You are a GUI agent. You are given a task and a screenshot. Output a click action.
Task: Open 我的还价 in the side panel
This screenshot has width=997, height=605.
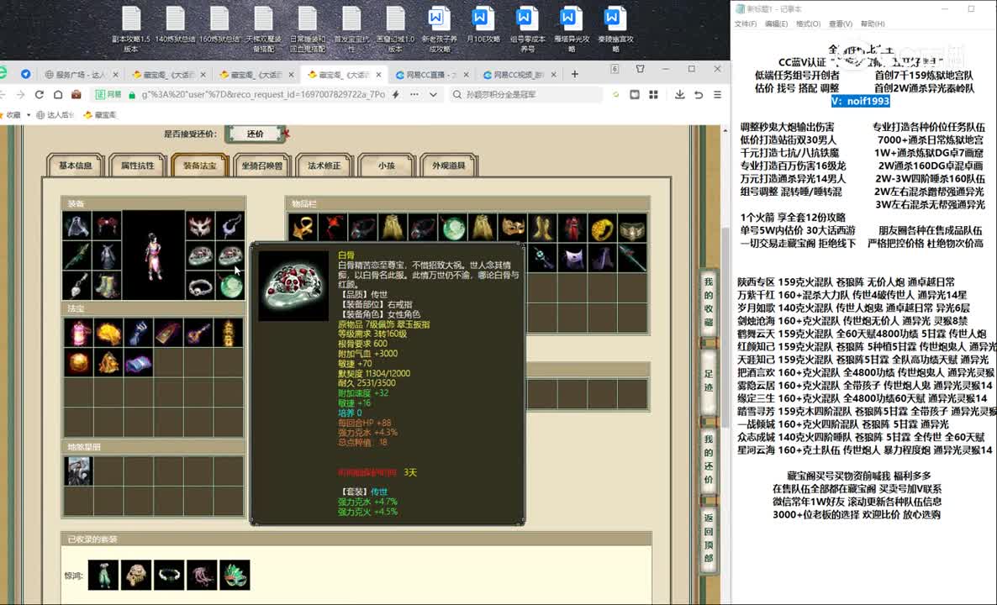click(x=709, y=460)
